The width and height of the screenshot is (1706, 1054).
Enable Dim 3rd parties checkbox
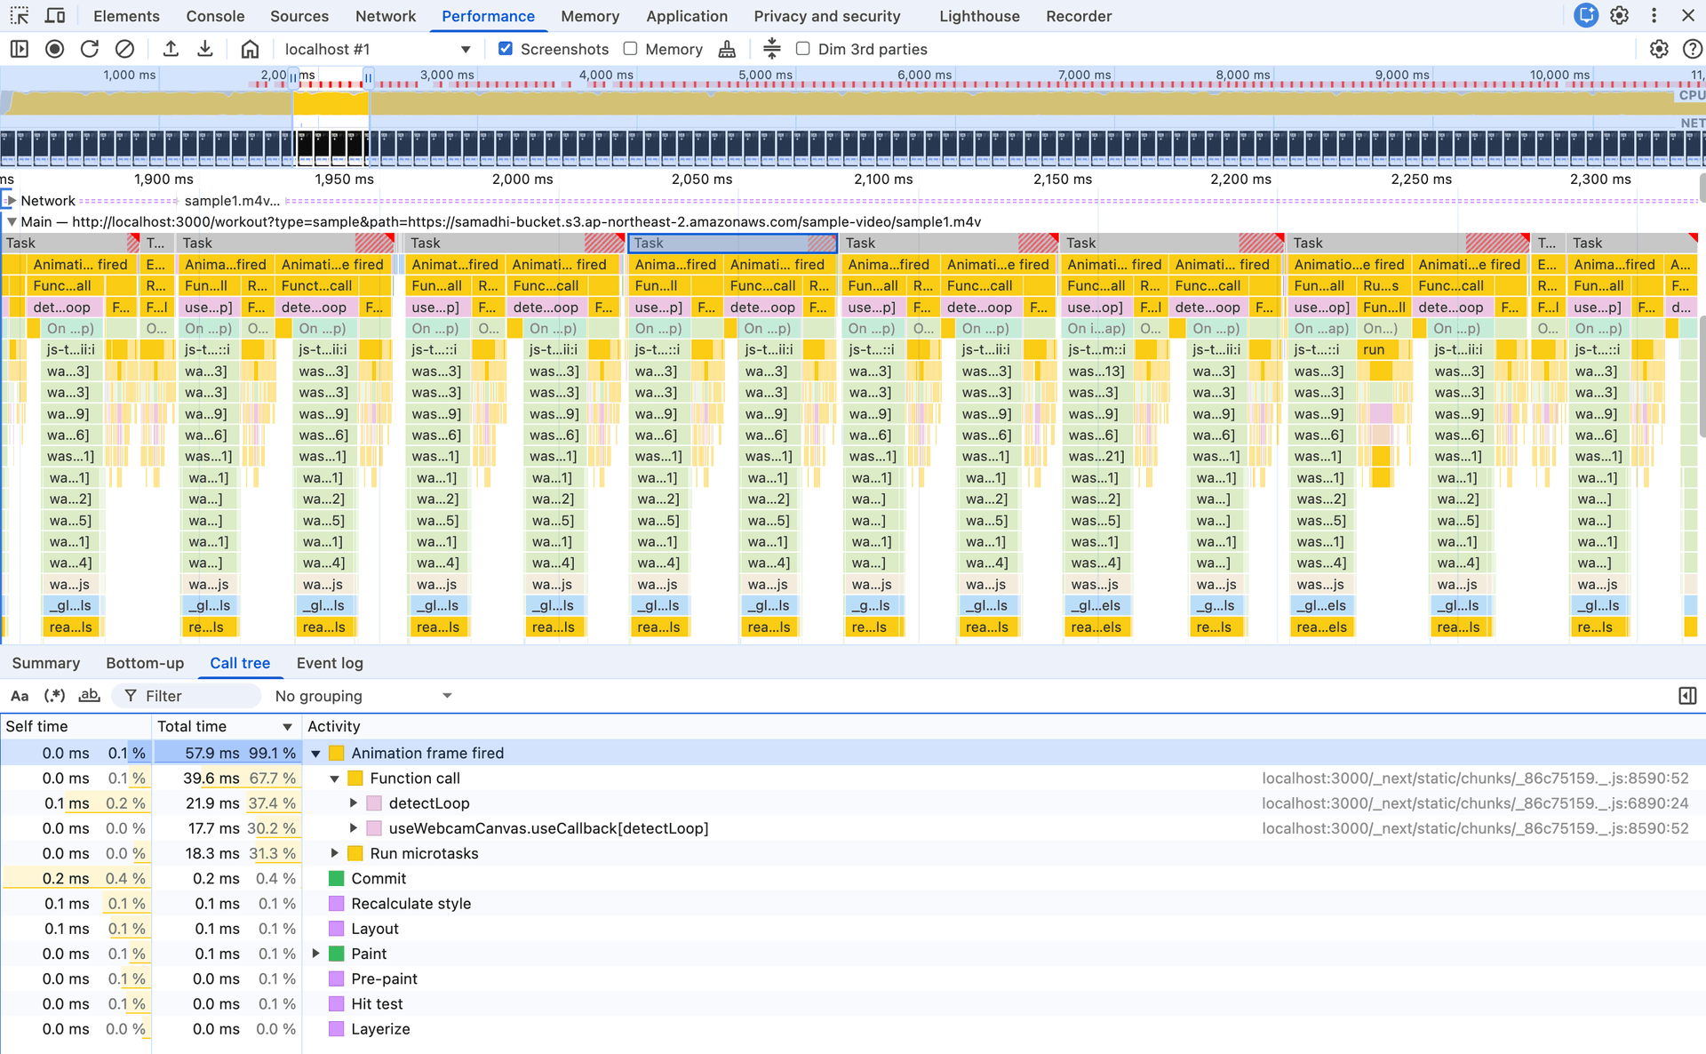click(x=803, y=49)
